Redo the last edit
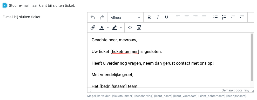Image resolution: width=257 pixels, height=100 pixels. (x=102, y=17)
